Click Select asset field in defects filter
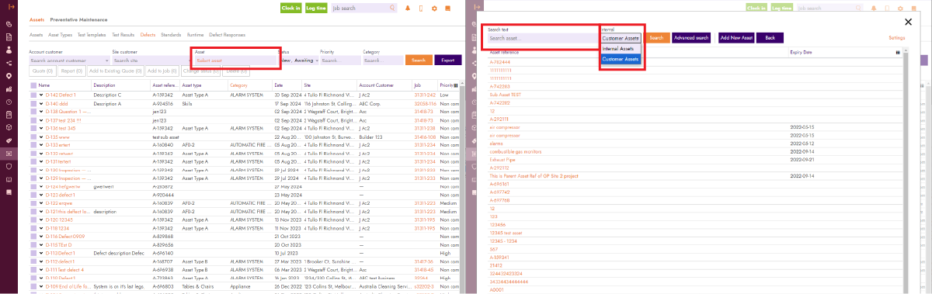 point(235,60)
